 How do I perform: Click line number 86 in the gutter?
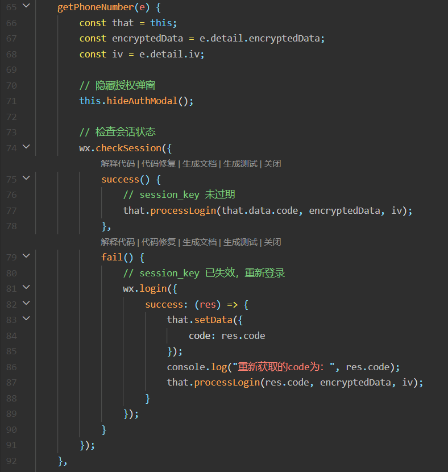tap(11, 367)
